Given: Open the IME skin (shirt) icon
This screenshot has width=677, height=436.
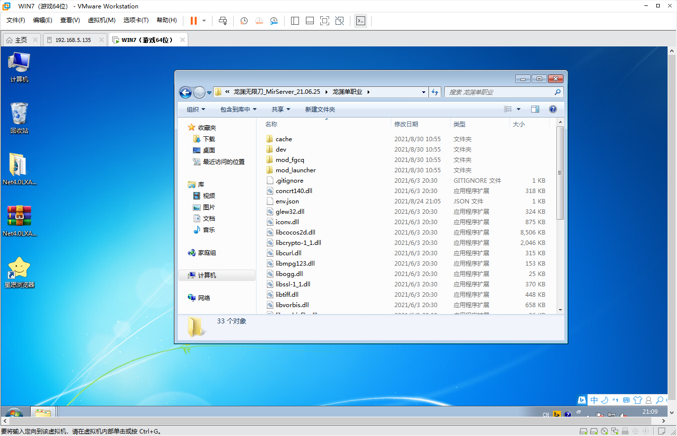Looking at the screenshot, I should (x=637, y=400).
